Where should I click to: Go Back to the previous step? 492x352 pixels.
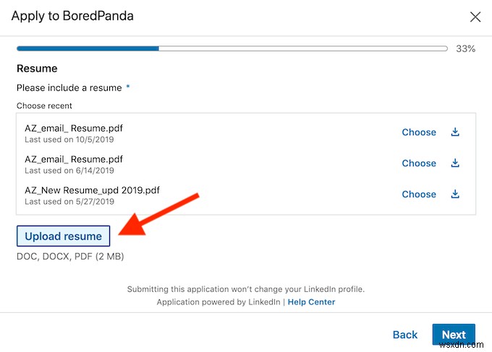[x=405, y=335]
